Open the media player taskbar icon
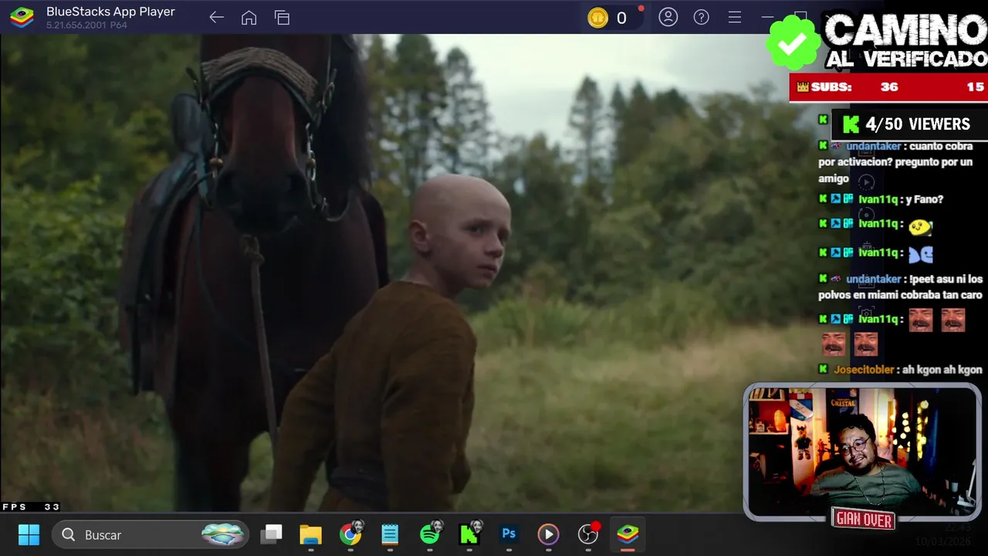The image size is (988, 556). pyautogui.click(x=548, y=534)
